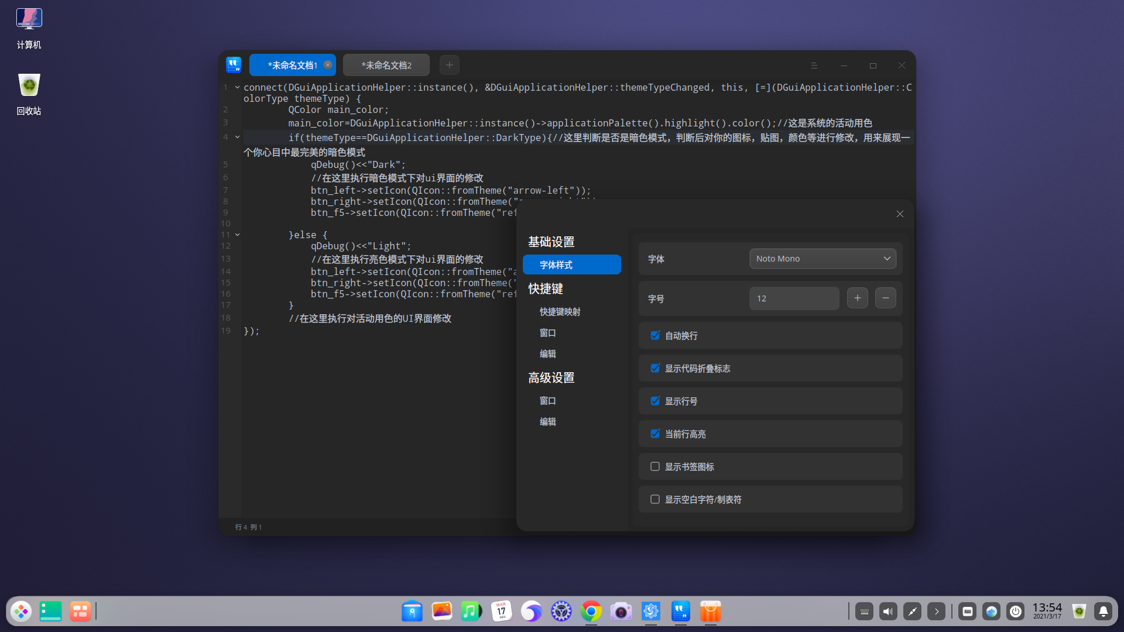Open the calendar app in the dock
This screenshot has height=632, width=1124.
tap(502, 612)
